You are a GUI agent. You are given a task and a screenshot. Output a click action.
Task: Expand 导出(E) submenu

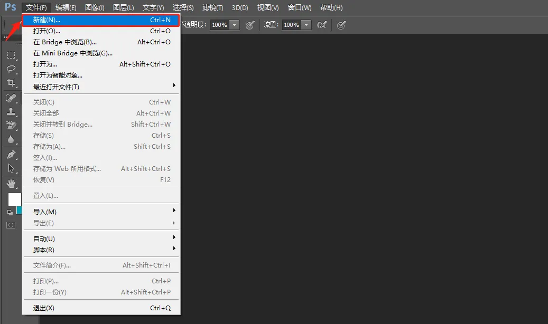tap(101, 223)
